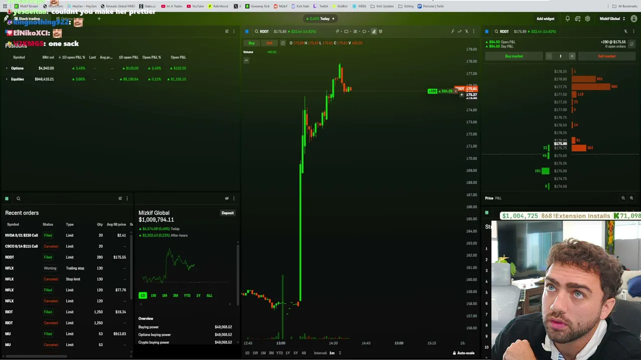Click the zoom-out magnifier in Price panel

(x=623, y=198)
